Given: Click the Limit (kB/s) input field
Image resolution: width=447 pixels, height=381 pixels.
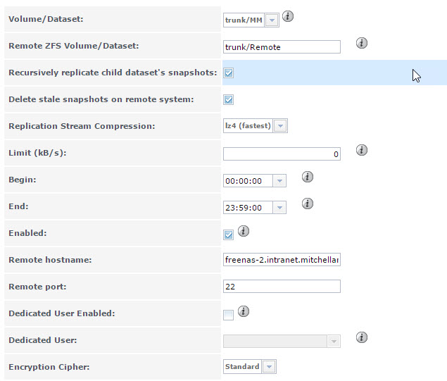Looking at the screenshot, I should 282,154.
